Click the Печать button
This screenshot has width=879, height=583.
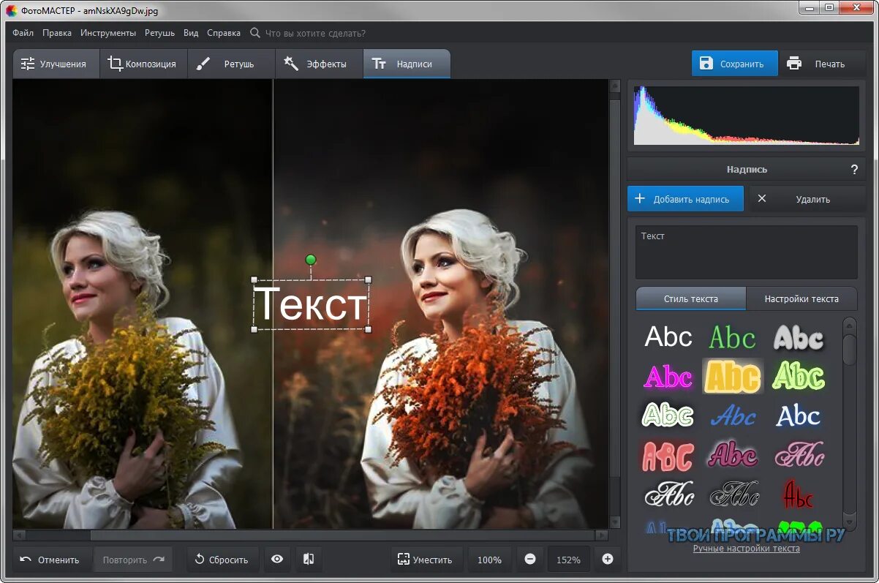[x=821, y=64]
